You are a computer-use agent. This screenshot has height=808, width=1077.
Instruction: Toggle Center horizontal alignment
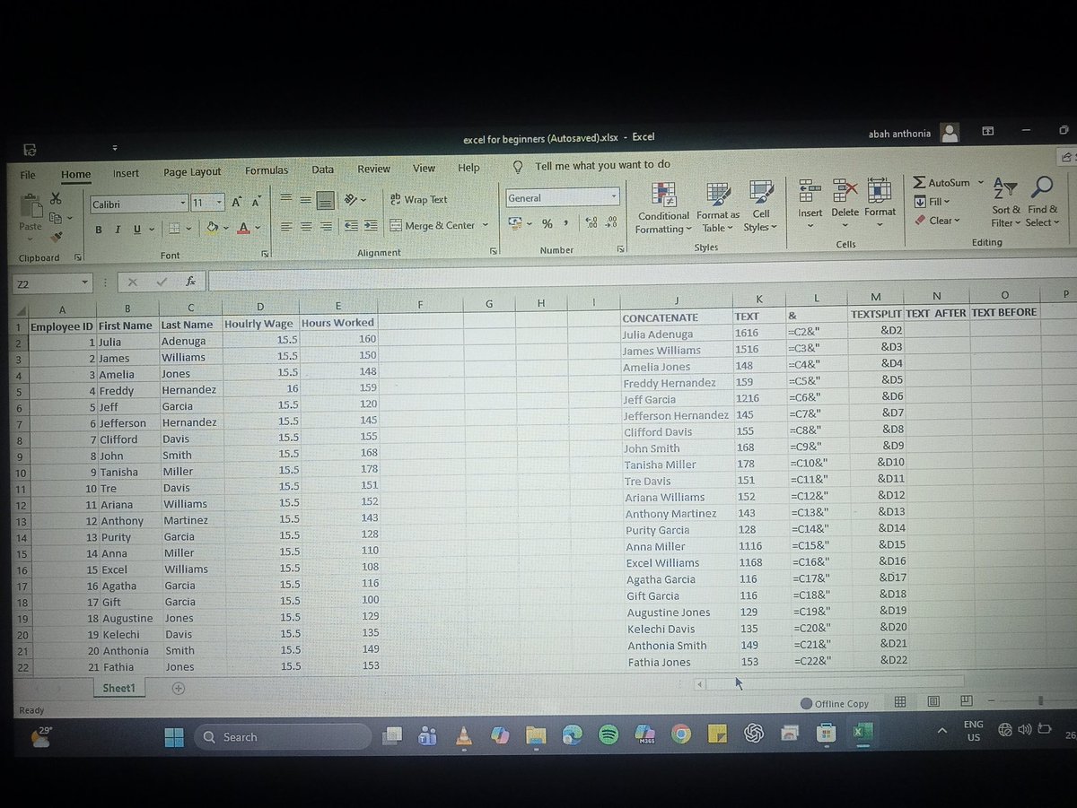306,227
